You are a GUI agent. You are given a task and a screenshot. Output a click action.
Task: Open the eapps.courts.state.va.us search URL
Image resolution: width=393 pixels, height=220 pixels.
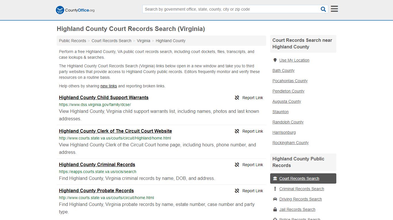[98, 171]
